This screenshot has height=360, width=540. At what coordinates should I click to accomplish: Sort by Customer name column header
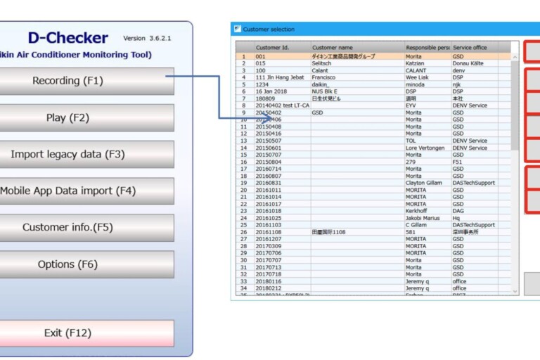357,47
